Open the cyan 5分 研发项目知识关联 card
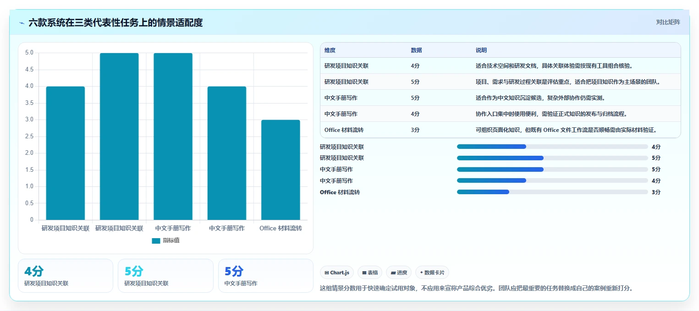699x311 pixels. click(165, 276)
